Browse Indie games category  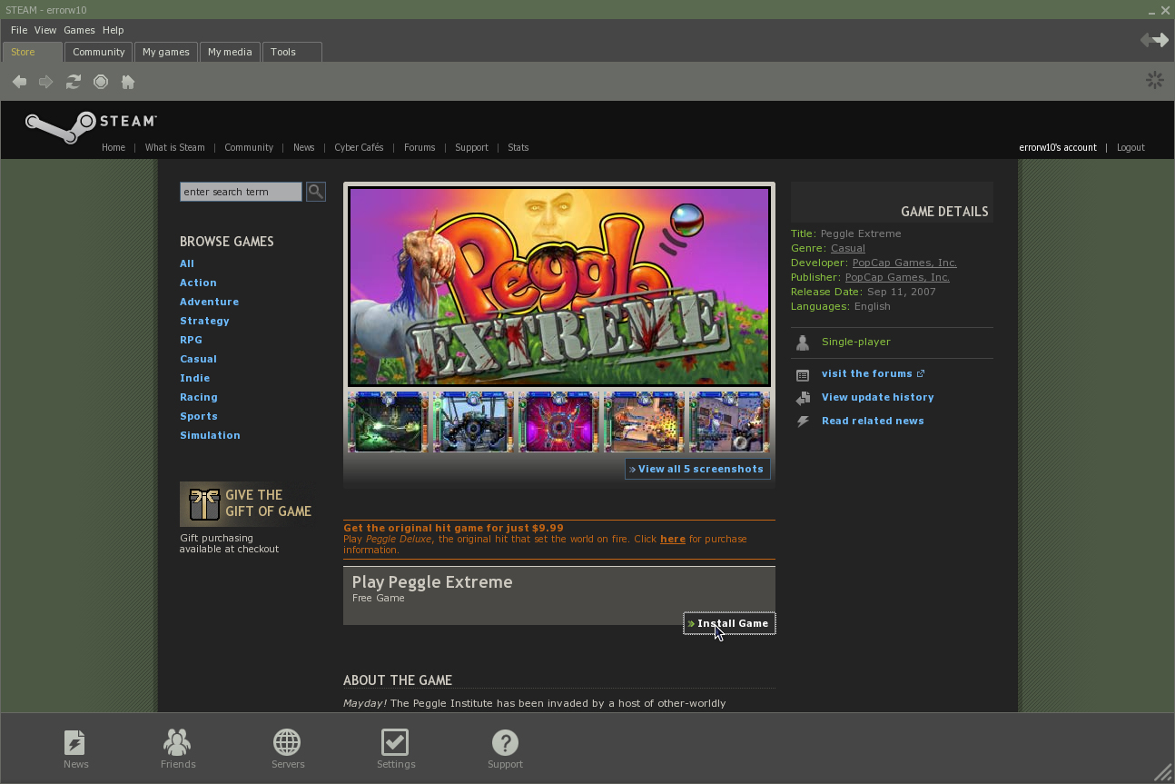point(194,378)
